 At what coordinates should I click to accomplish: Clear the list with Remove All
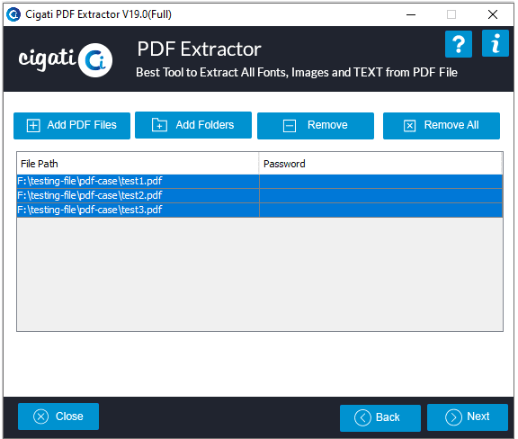click(x=442, y=126)
